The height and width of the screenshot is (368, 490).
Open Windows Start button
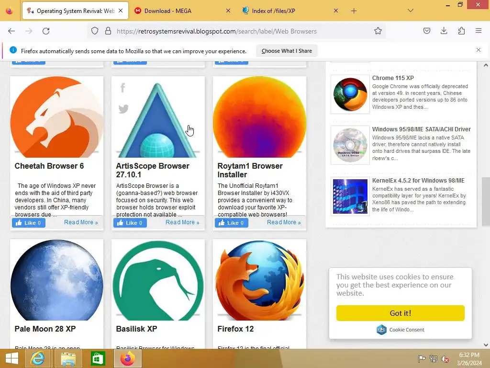(12, 358)
